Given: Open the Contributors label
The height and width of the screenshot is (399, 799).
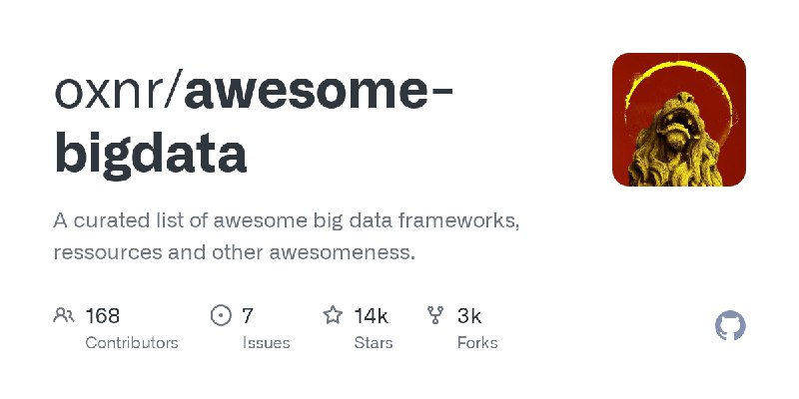Looking at the screenshot, I should coord(132,343).
